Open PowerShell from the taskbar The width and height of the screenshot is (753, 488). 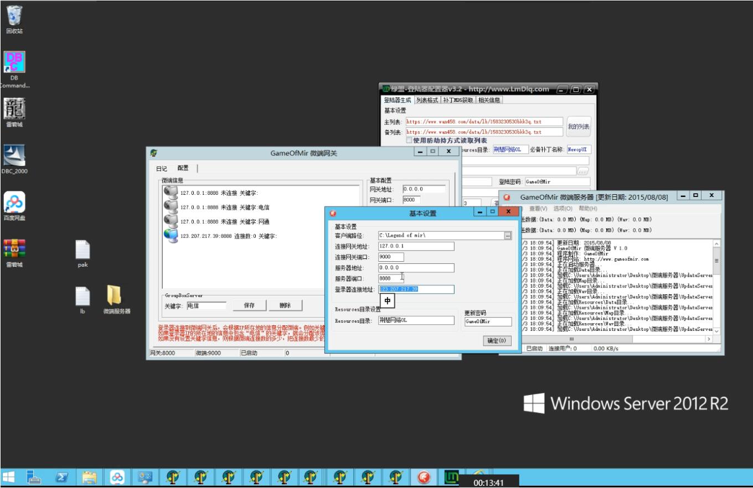point(61,477)
